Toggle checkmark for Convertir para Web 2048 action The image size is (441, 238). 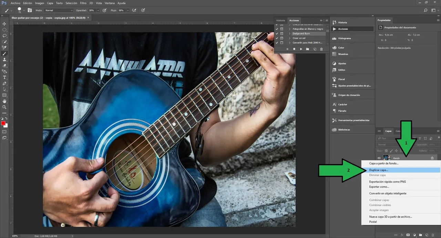tap(277, 43)
